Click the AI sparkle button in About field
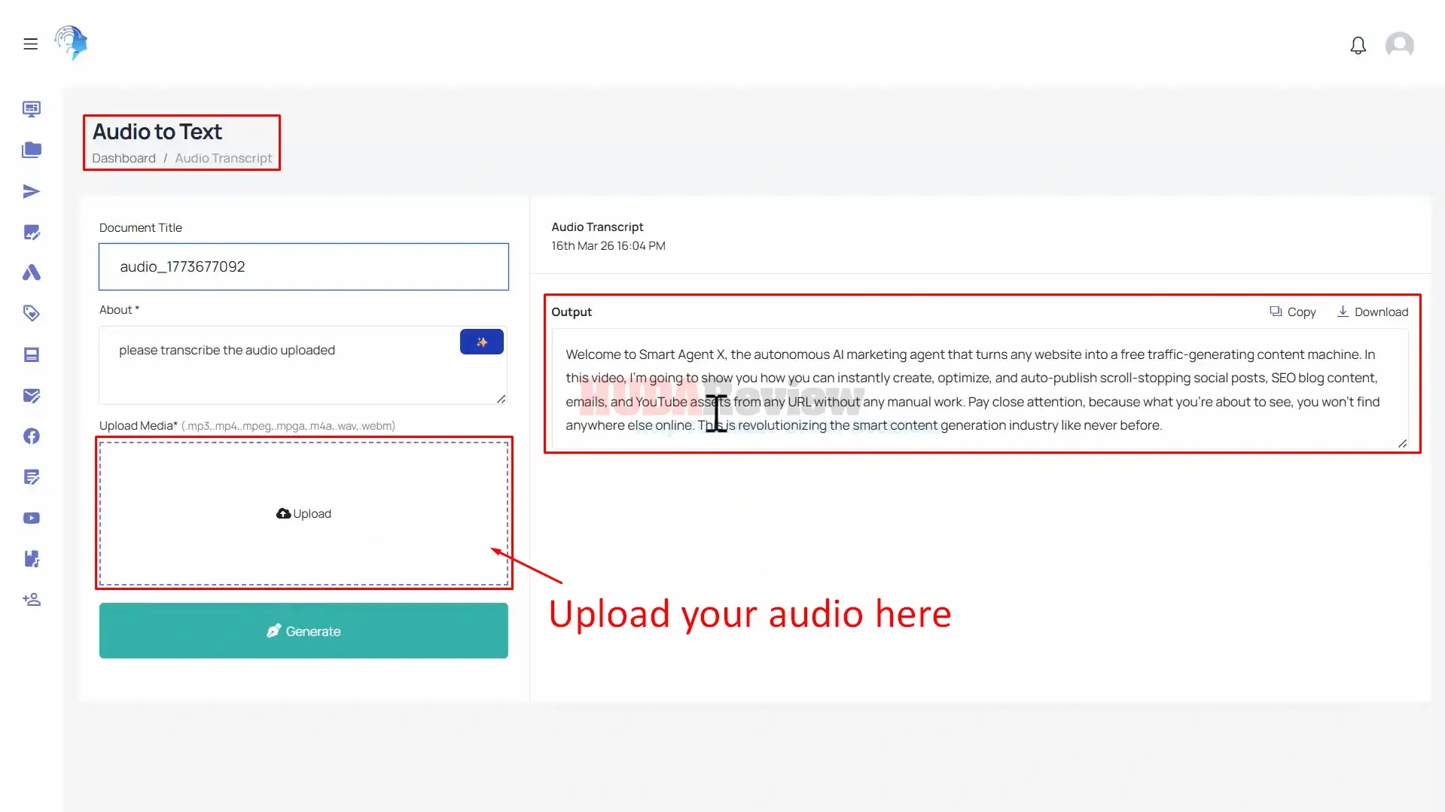Image resolution: width=1445 pixels, height=812 pixels. pyautogui.click(x=482, y=342)
